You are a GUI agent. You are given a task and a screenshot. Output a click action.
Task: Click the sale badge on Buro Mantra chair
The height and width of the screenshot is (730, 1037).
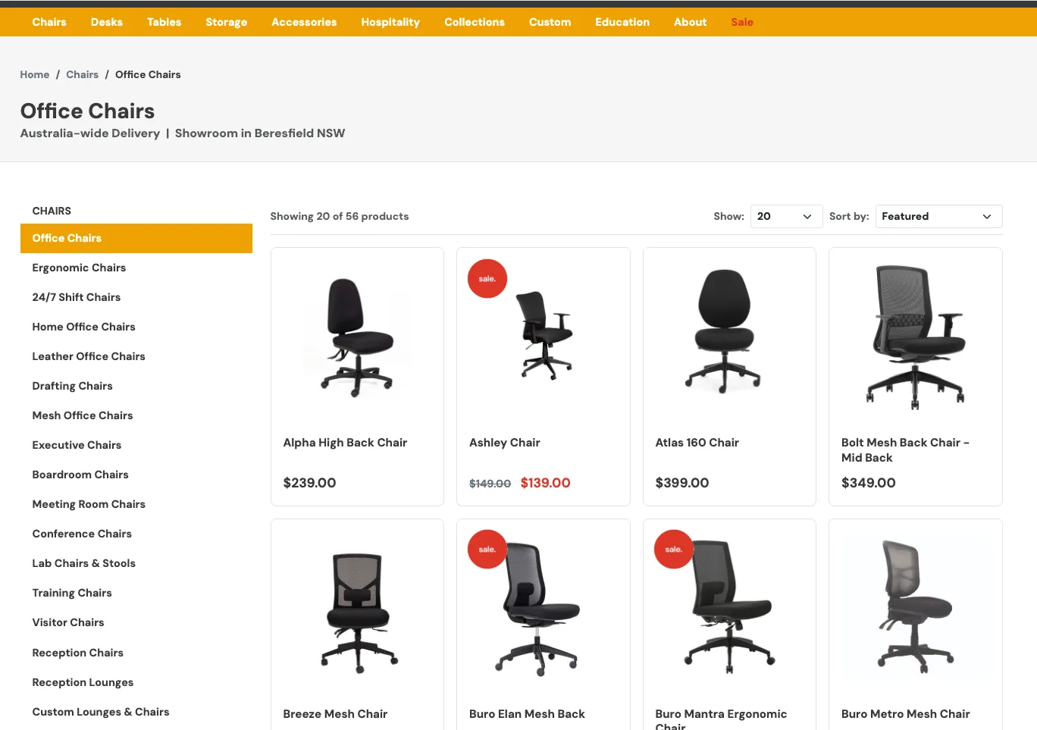click(674, 549)
